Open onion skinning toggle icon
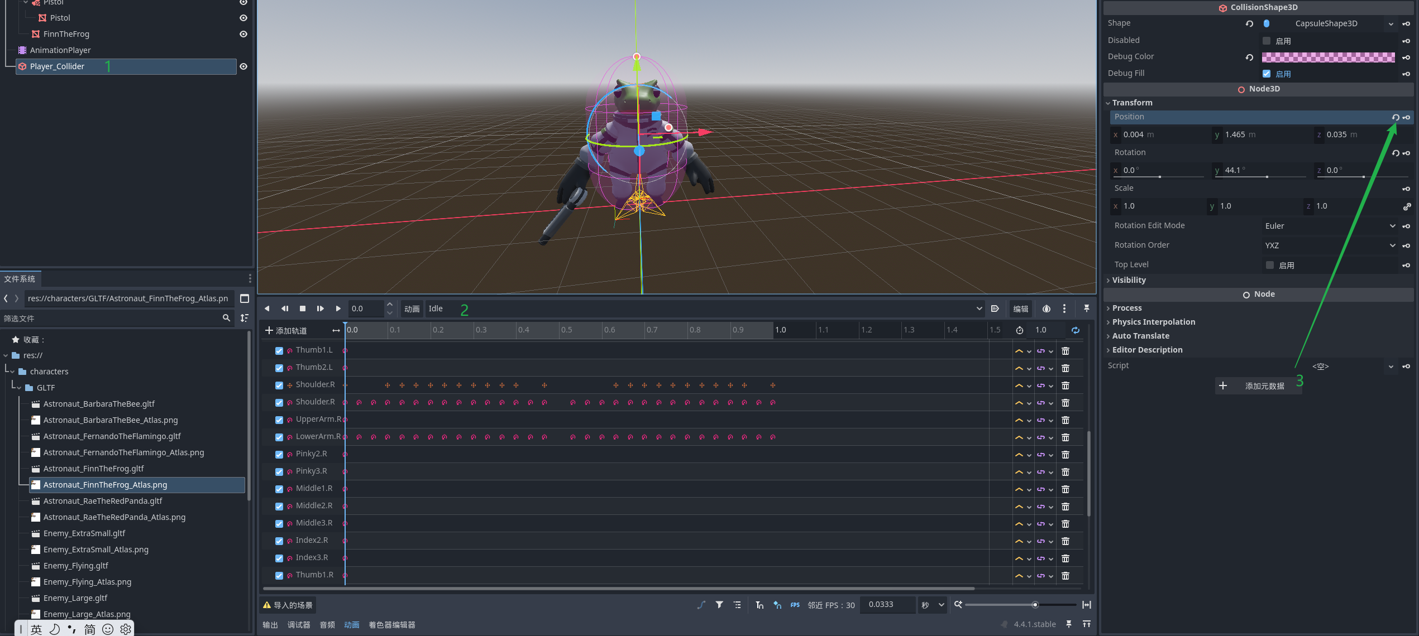1419x636 pixels. [x=1046, y=309]
